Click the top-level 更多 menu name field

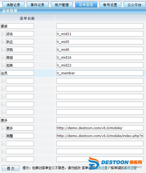click(x=17, y=120)
